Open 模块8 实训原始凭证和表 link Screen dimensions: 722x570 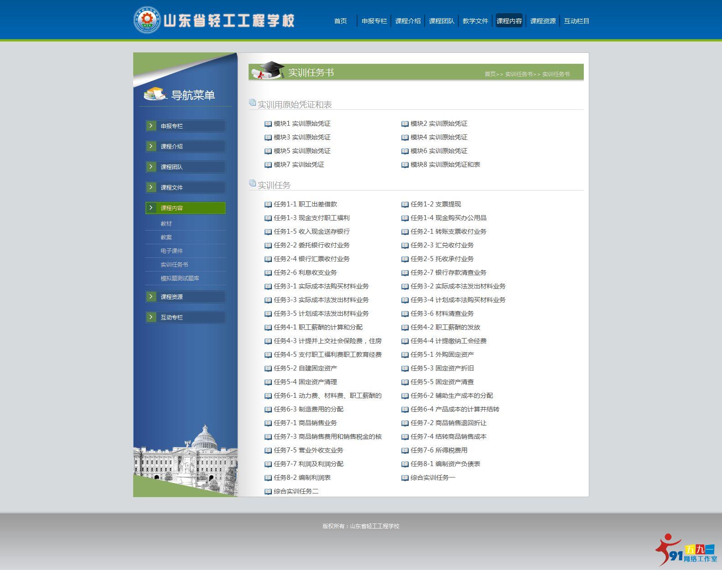click(x=445, y=165)
